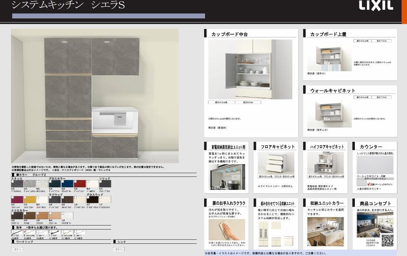The height and width of the screenshot is (256, 407).
Task: Click the high floor cabinet product image
Action: (x=325, y=163)
